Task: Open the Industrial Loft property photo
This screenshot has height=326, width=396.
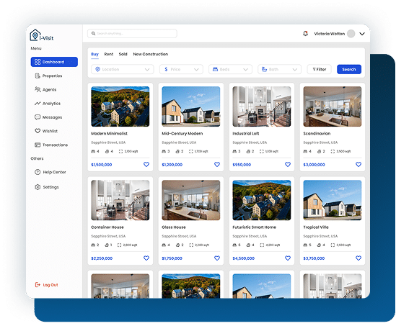Action: point(262,107)
